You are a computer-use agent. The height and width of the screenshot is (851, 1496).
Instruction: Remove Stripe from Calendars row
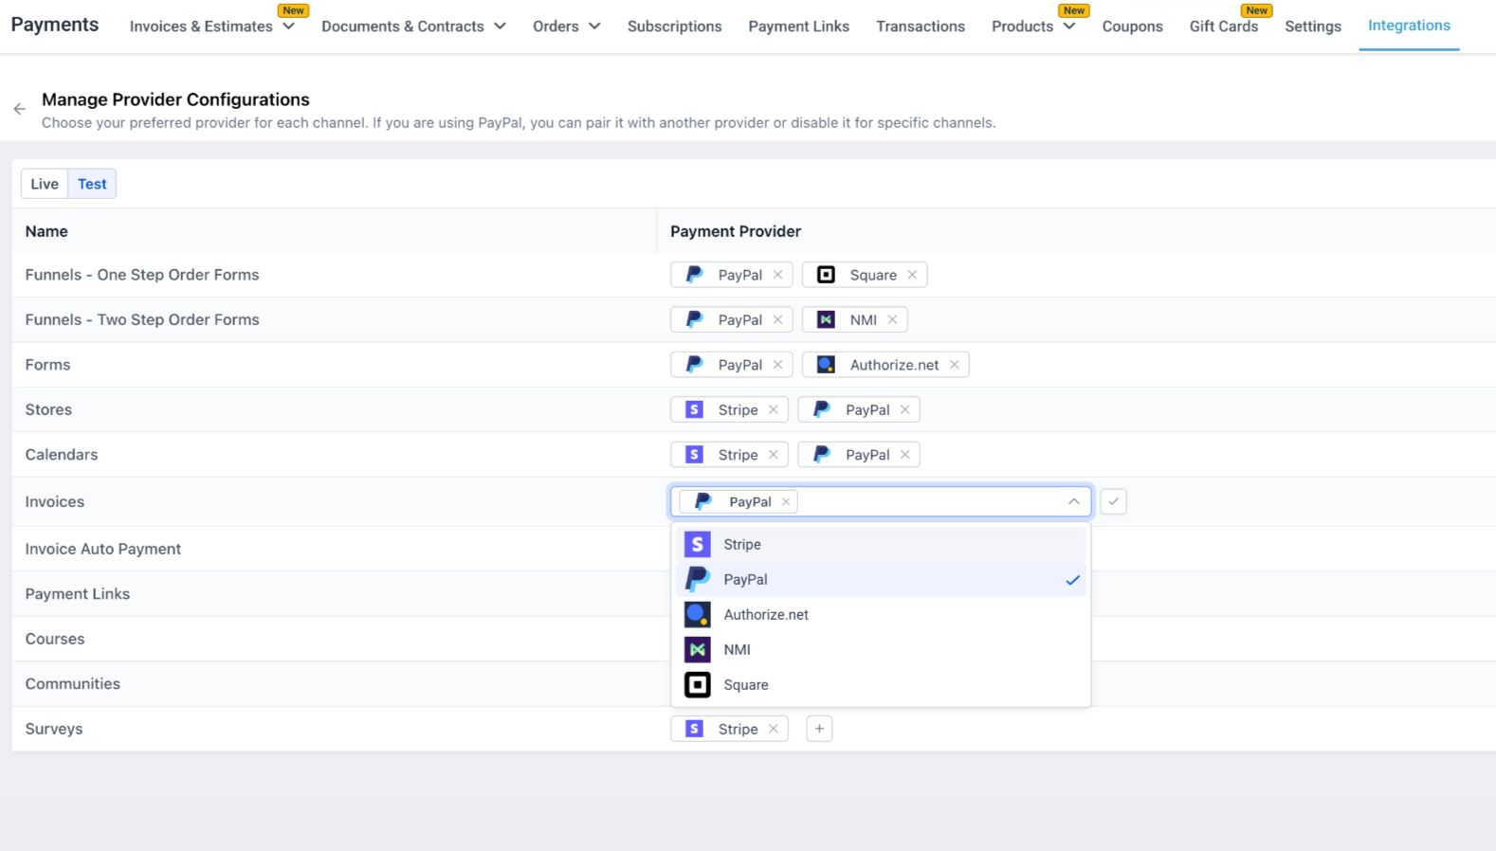click(x=774, y=455)
